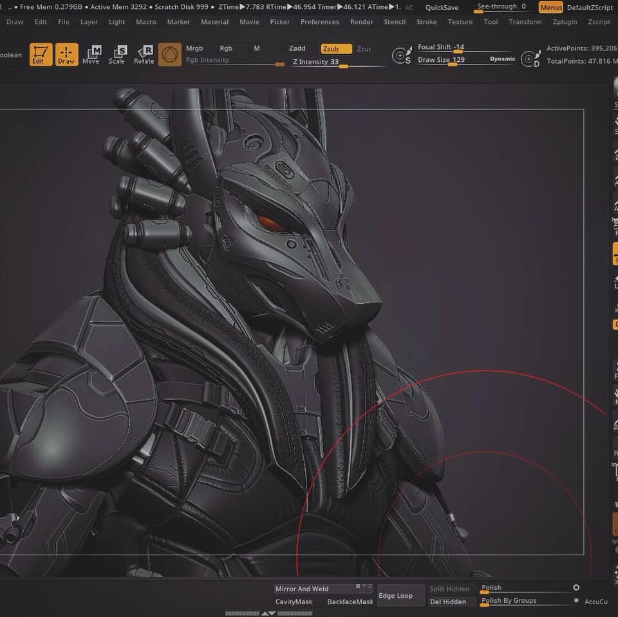
Task: Adjust the Polish By Groups slider
Action: [526, 602]
